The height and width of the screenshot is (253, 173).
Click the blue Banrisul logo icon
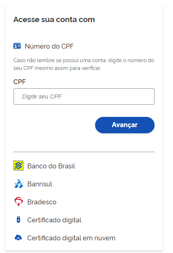point(18,184)
